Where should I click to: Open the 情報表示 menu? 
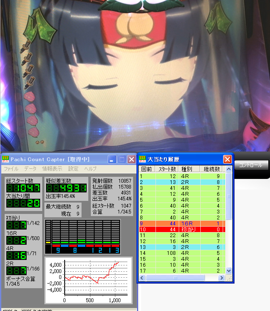[x=52, y=169]
